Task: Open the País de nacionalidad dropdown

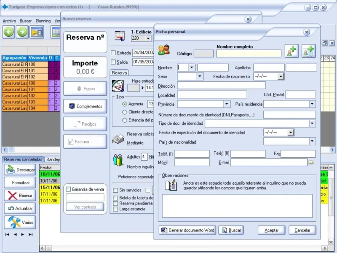Action: (312, 141)
